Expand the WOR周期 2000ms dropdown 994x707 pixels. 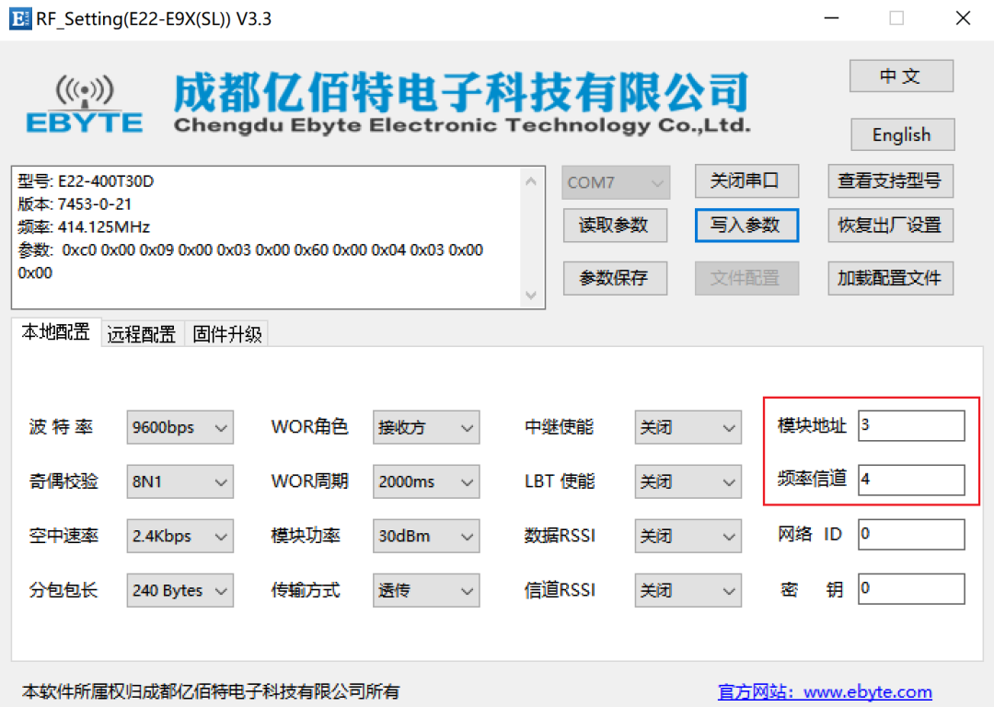coord(426,481)
